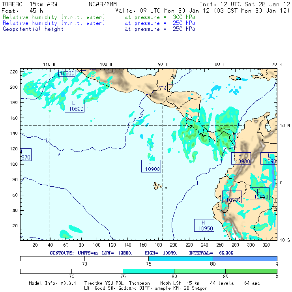Click the 'Init: 12 UTC Sat 28 Jan 12' text

coord(245,4)
